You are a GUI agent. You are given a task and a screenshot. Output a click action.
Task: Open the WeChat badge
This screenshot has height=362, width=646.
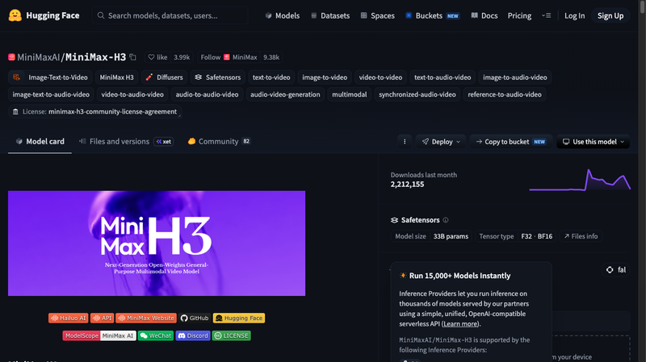pyautogui.click(x=156, y=335)
